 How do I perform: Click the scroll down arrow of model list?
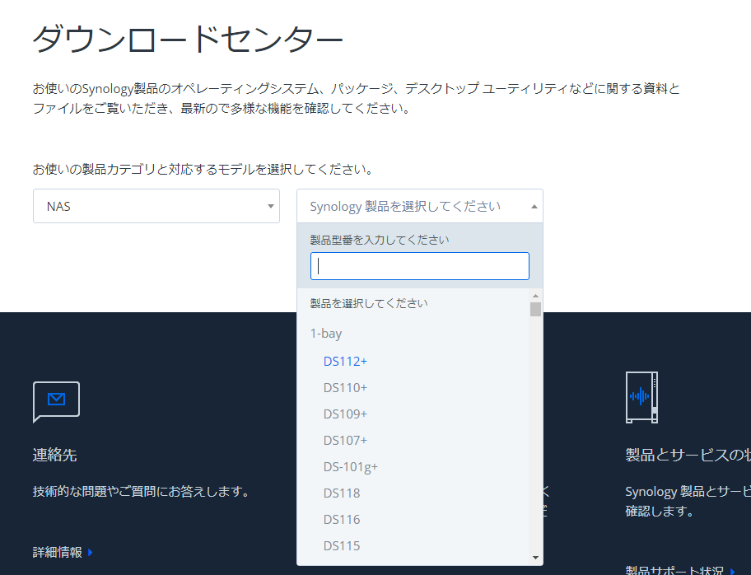(535, 558)
